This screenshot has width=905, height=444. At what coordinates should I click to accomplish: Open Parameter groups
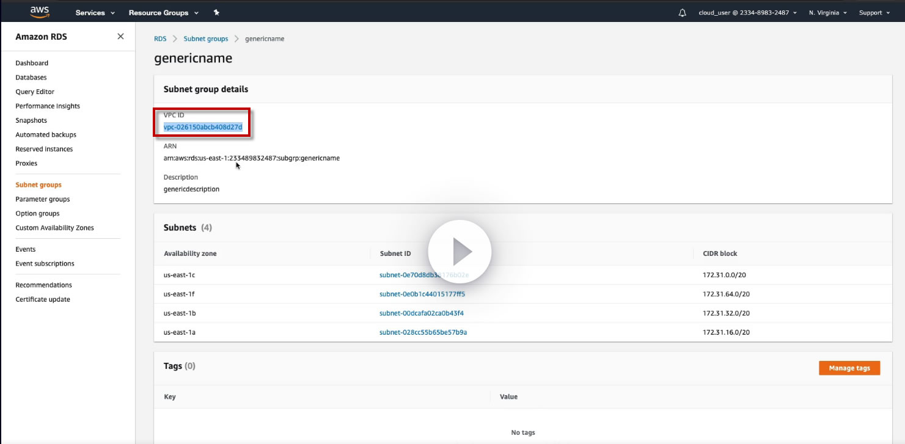pos(43,199)
